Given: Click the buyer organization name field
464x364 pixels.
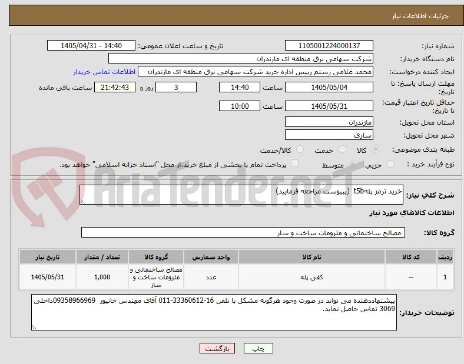Looking at the screenshot, I should point(241,58).
